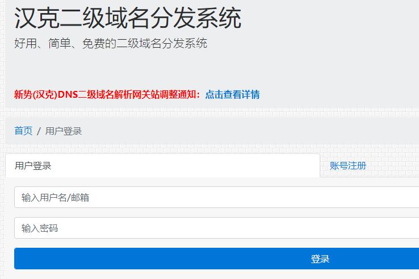Click the 用户登录 breadcrumb text

pos(64,131)
